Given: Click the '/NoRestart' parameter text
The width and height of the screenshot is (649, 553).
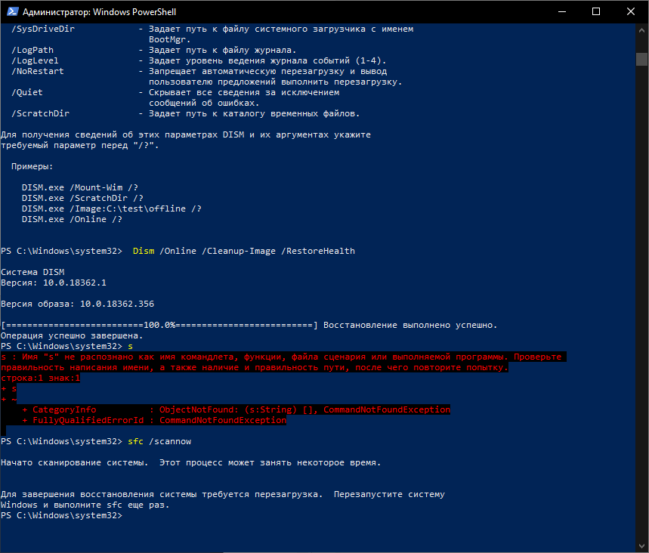Looking at the screenshot, I should (38, 71).
